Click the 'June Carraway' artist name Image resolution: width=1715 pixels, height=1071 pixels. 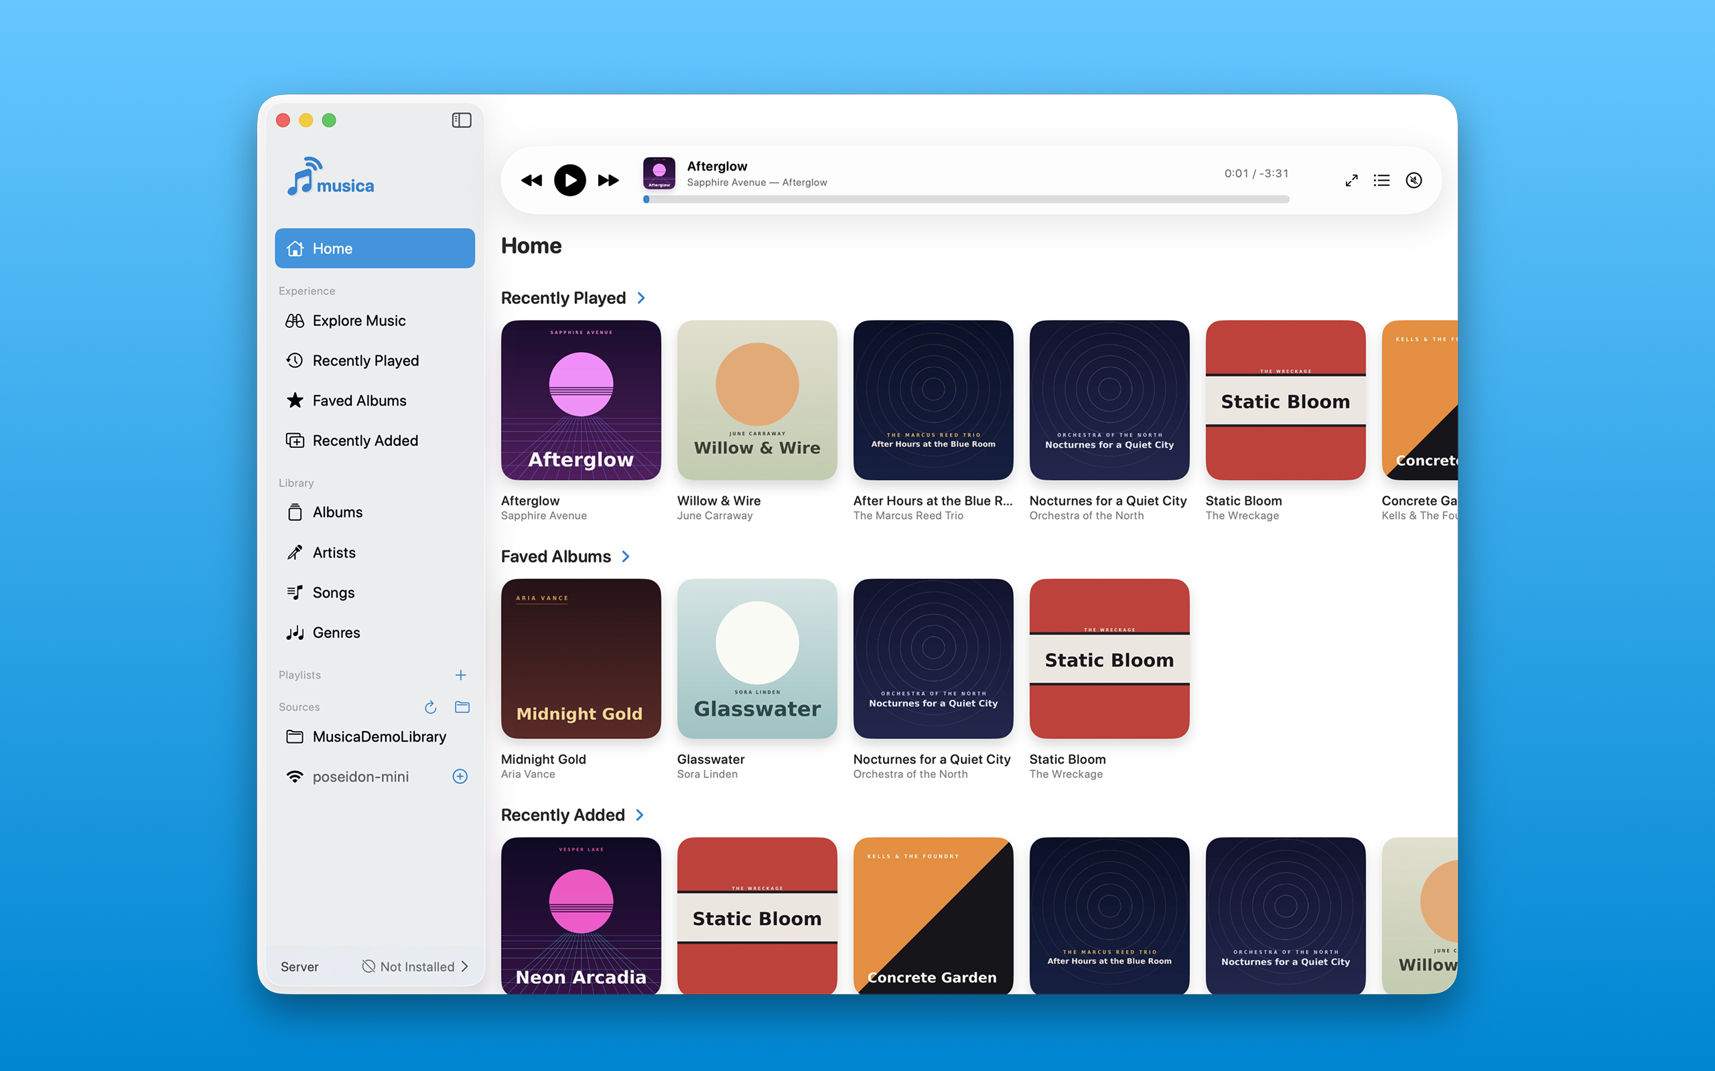714,515
